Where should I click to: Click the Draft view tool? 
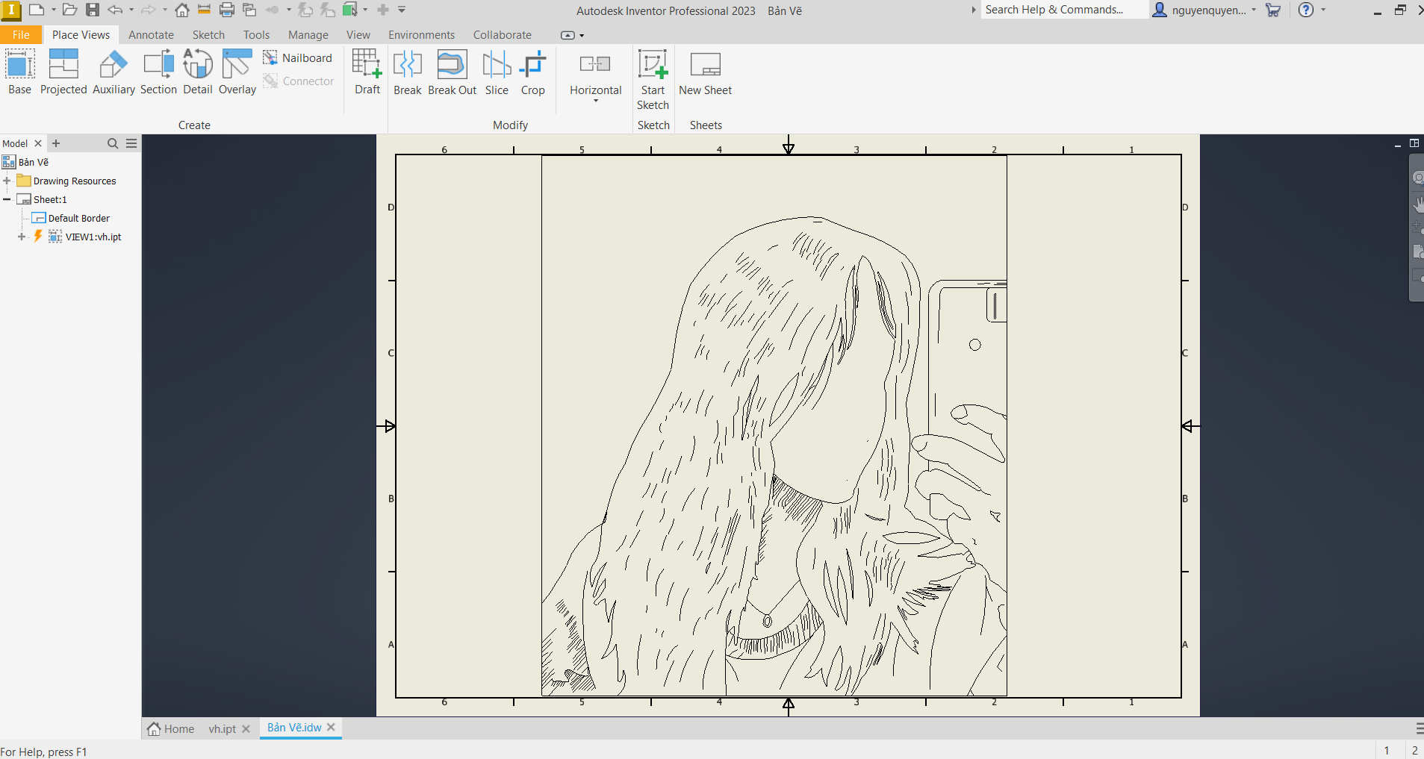click(367, 72)
